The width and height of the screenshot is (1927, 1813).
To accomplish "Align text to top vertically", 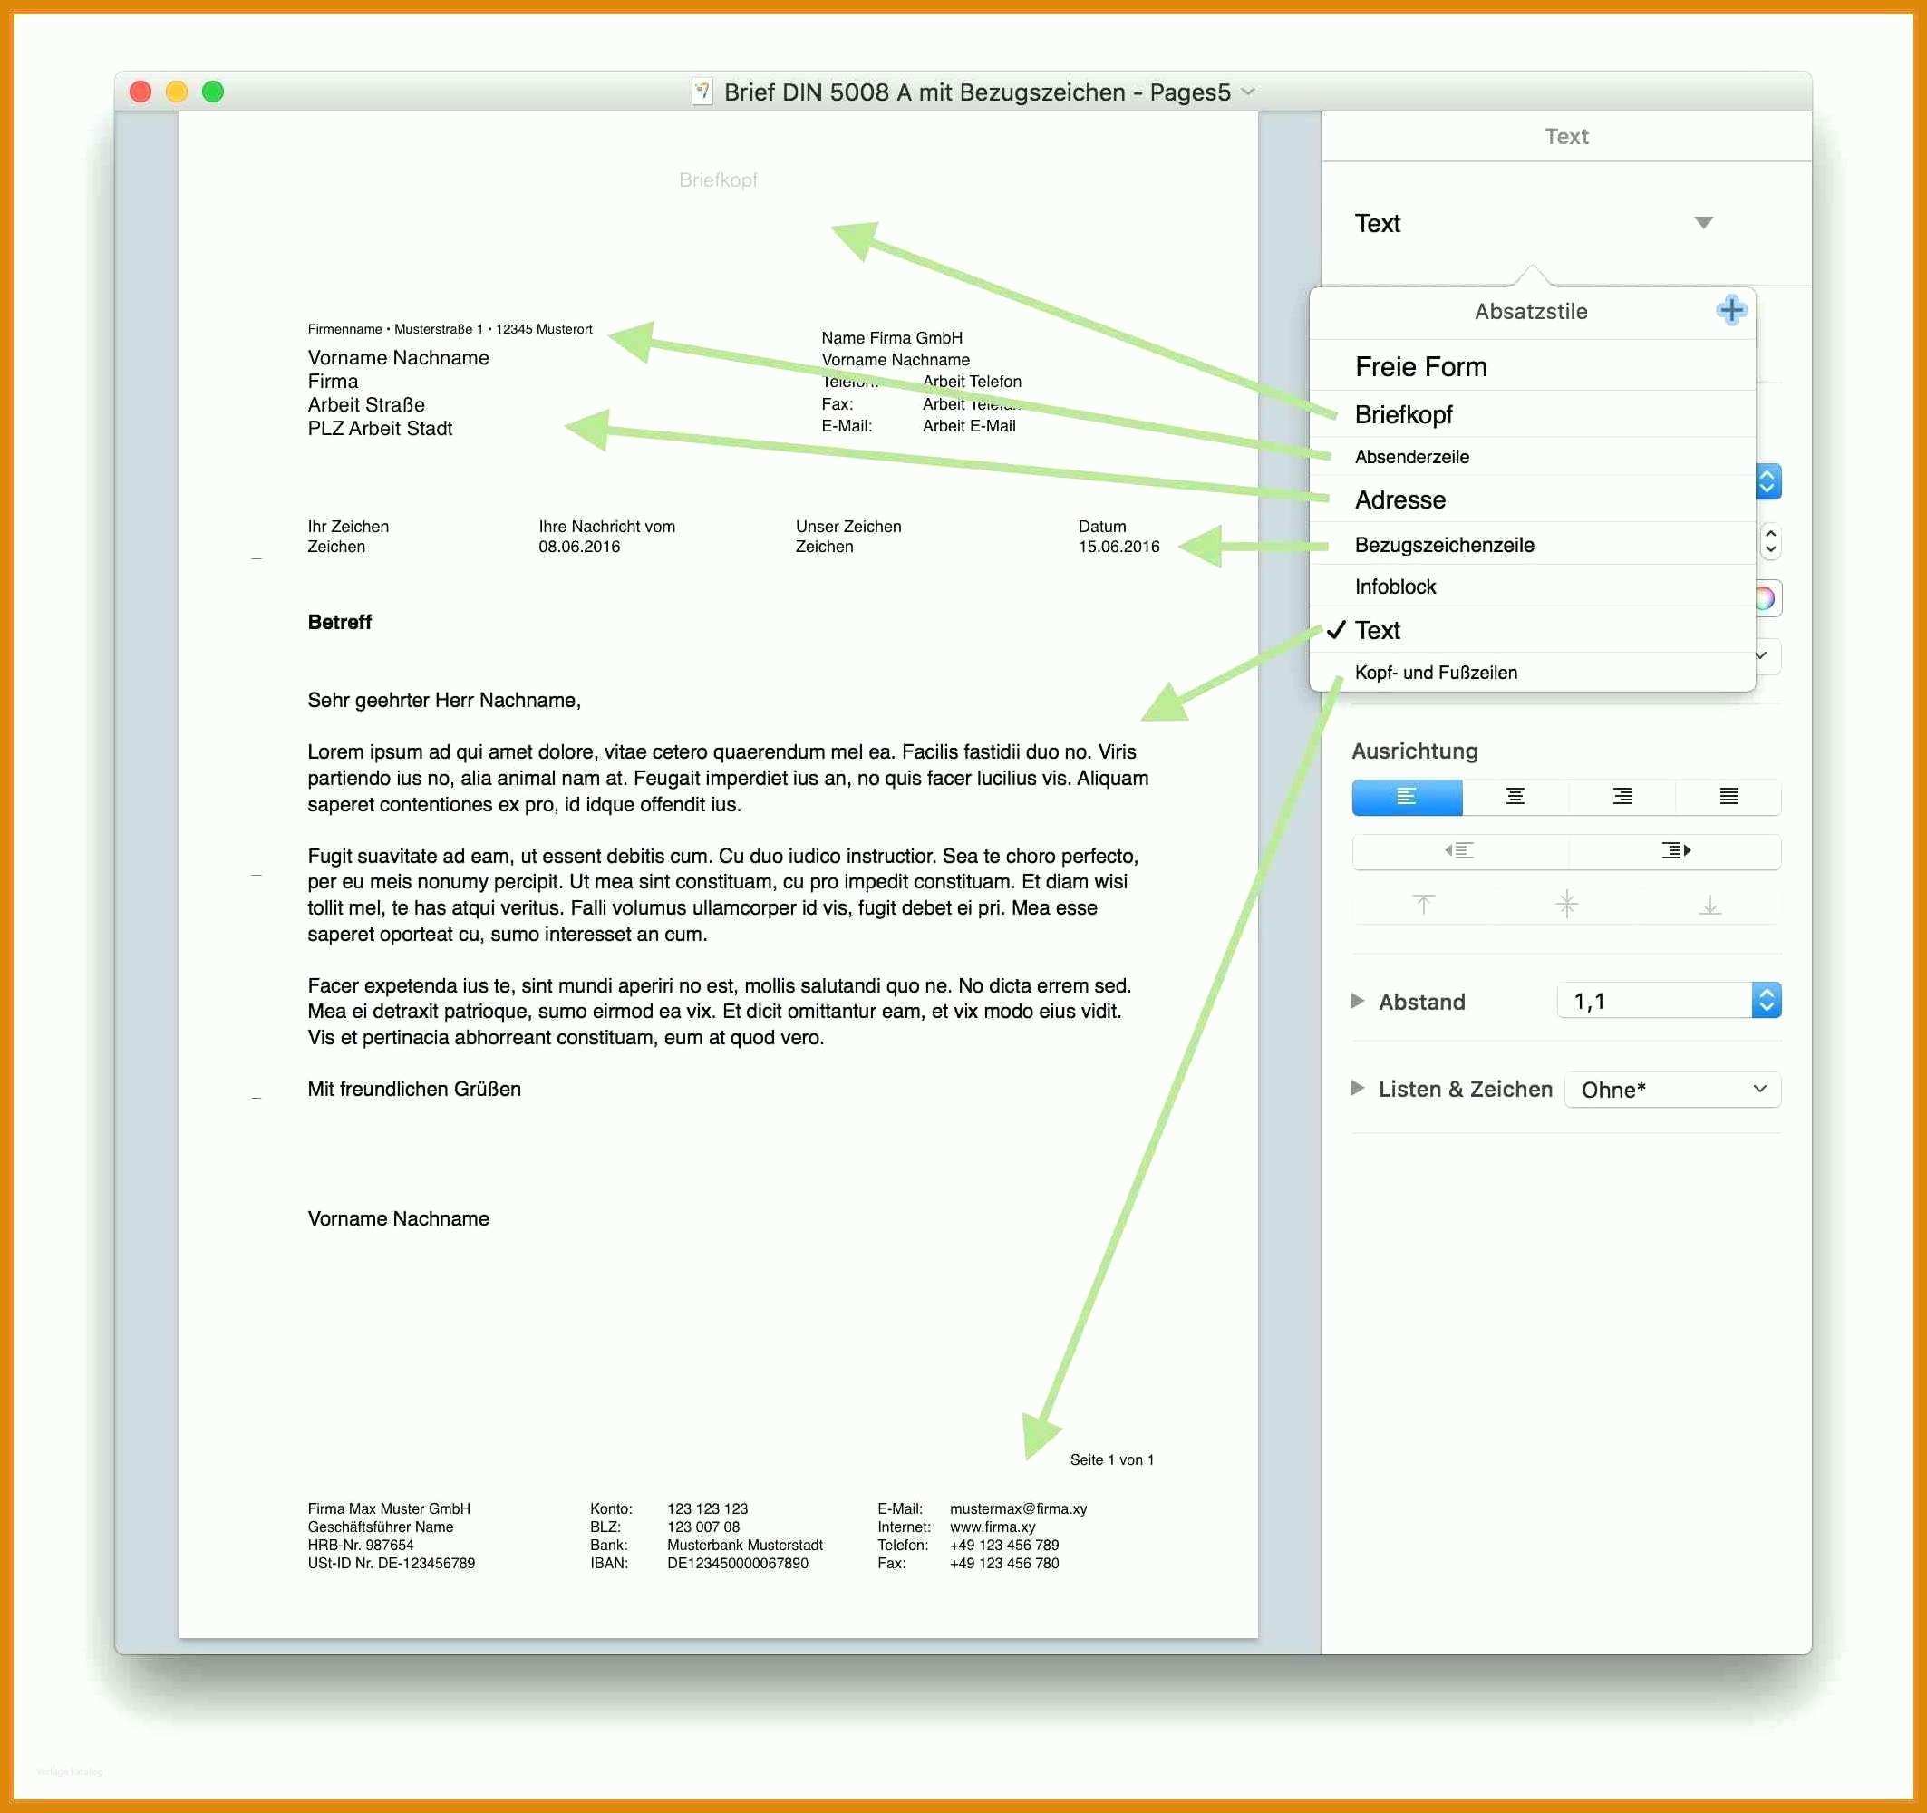I will point(1423,906).
